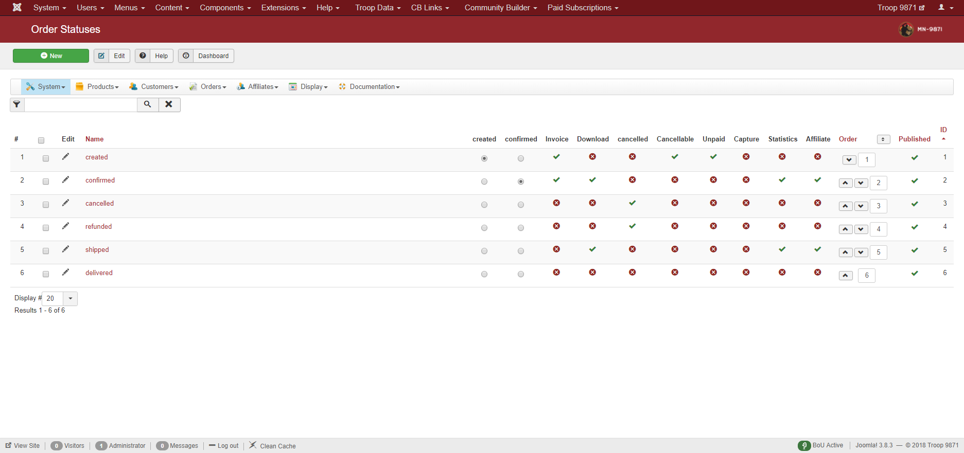Toggle Invoice icon for the delivered status
The width and height of the screenshot is (964, 453).
[x=556, y=273]
